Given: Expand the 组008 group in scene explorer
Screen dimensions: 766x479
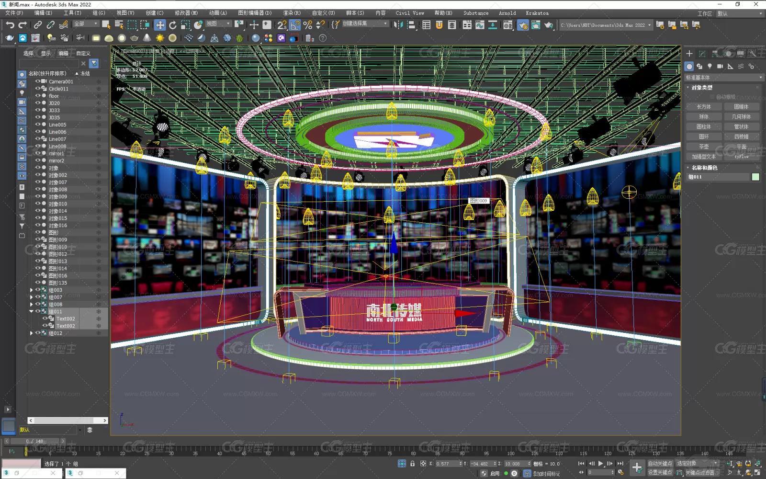Looking at the screenshot, I should pyautogui.click(x=32, y=304).
